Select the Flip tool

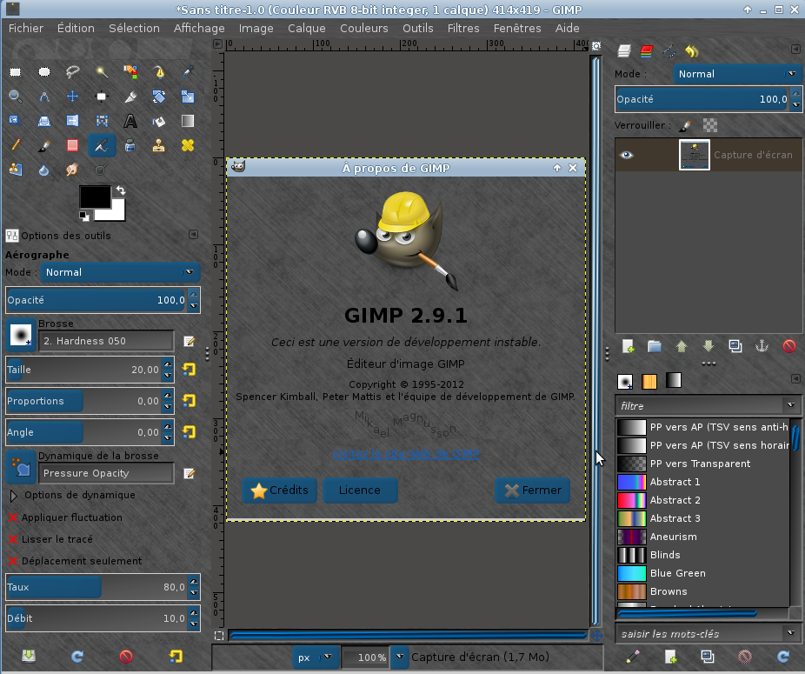(x=73, y=121)
